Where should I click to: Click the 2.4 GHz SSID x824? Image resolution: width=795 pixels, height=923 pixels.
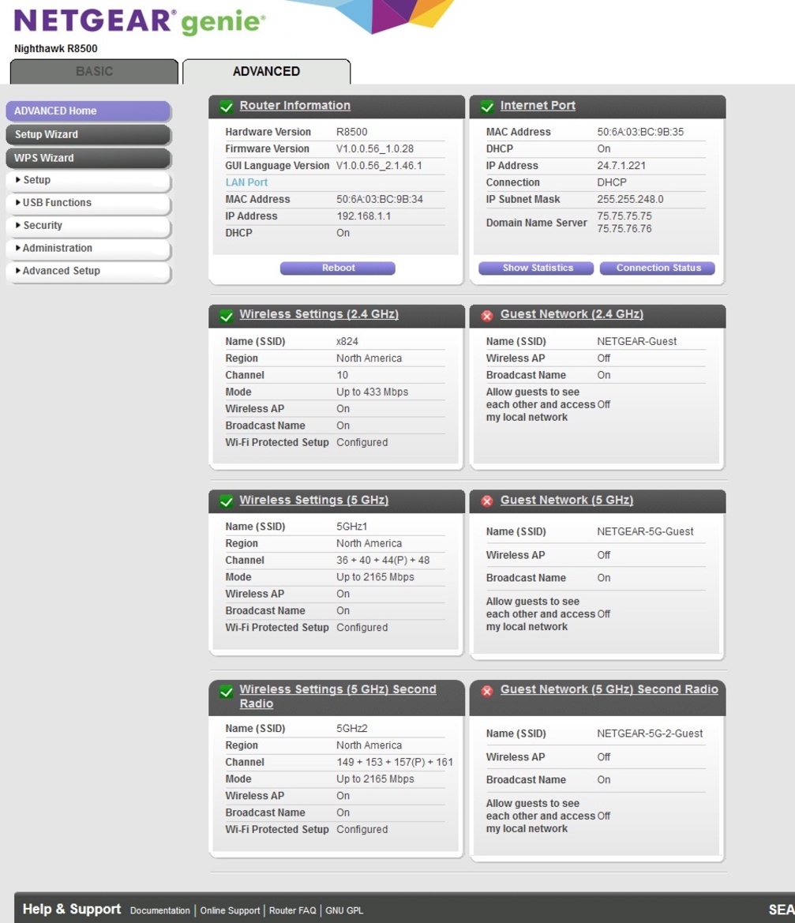347,341
